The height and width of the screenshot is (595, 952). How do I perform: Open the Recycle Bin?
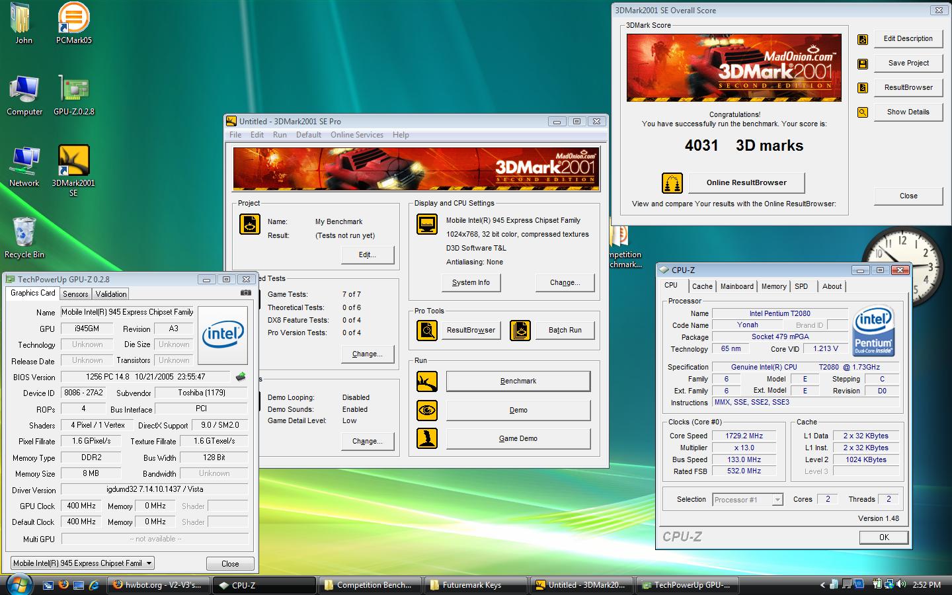tap(24, 237)
